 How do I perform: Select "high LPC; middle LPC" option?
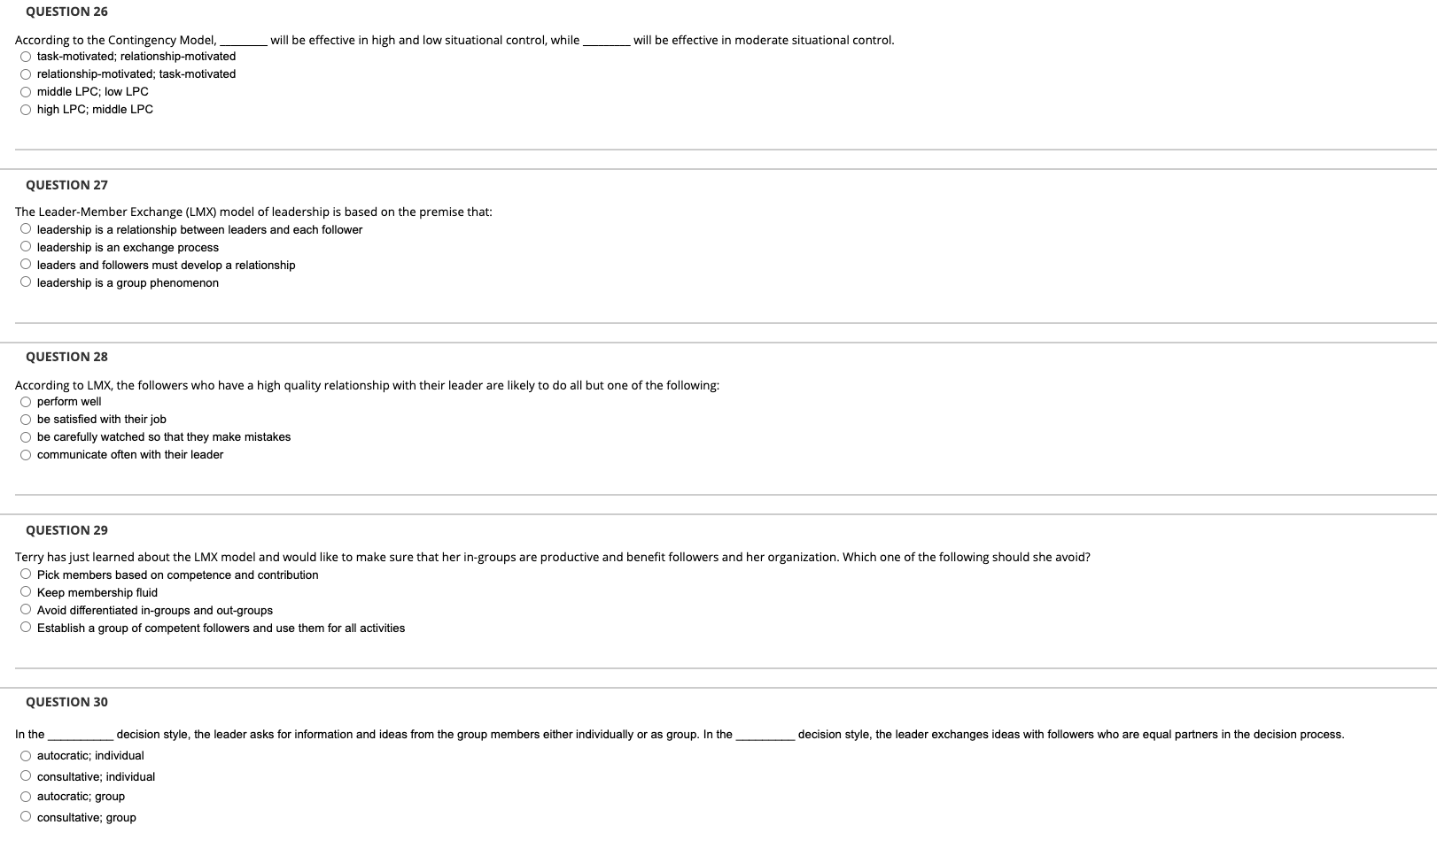point(24,109)
